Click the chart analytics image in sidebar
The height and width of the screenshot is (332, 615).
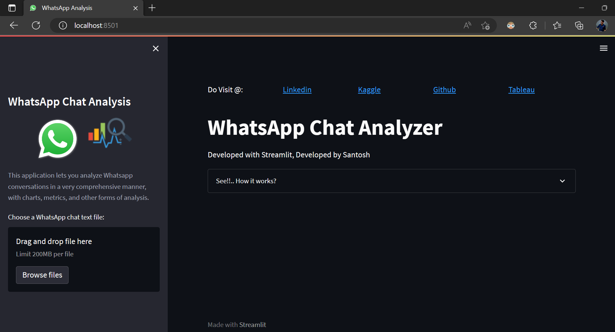[x=110, y=133]
